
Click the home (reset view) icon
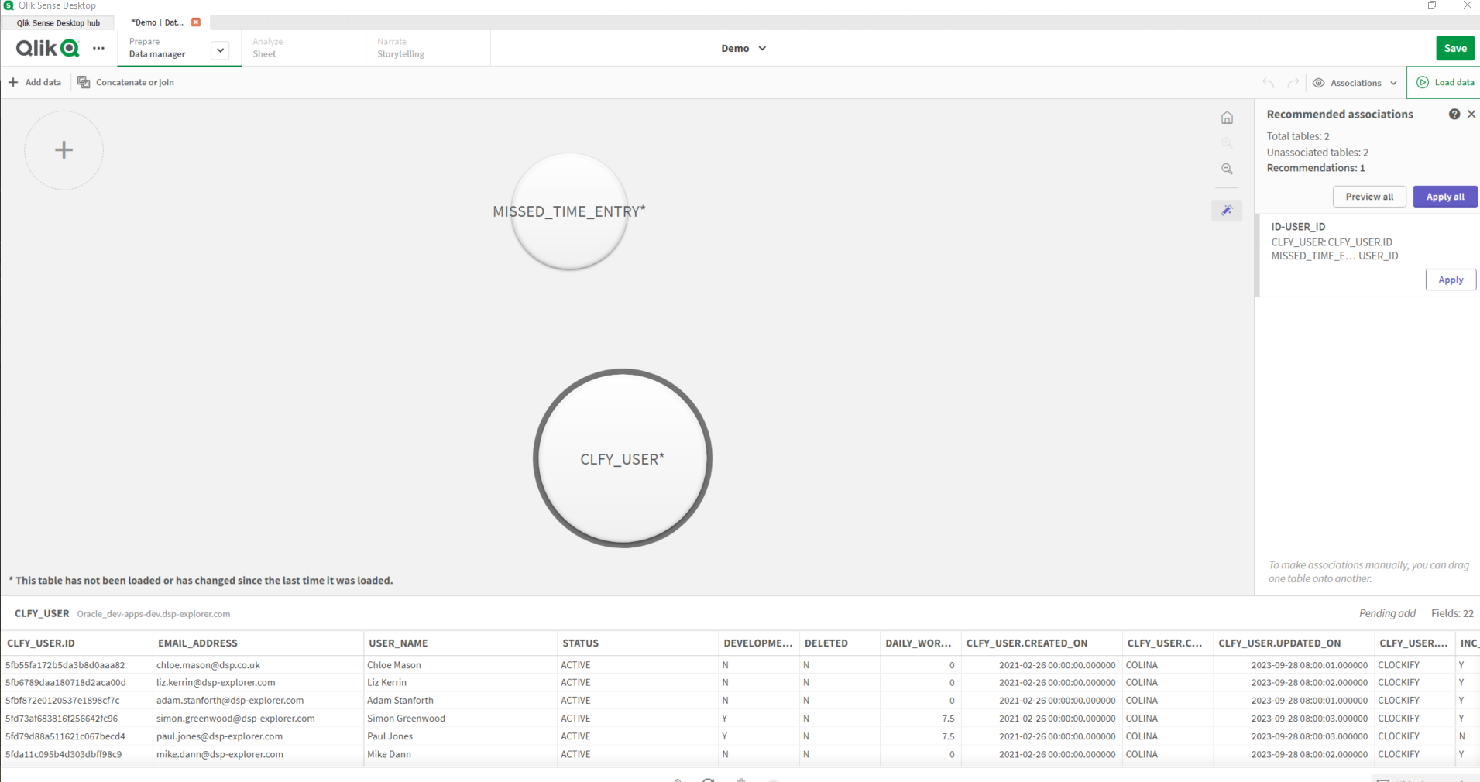point(1227,118)
